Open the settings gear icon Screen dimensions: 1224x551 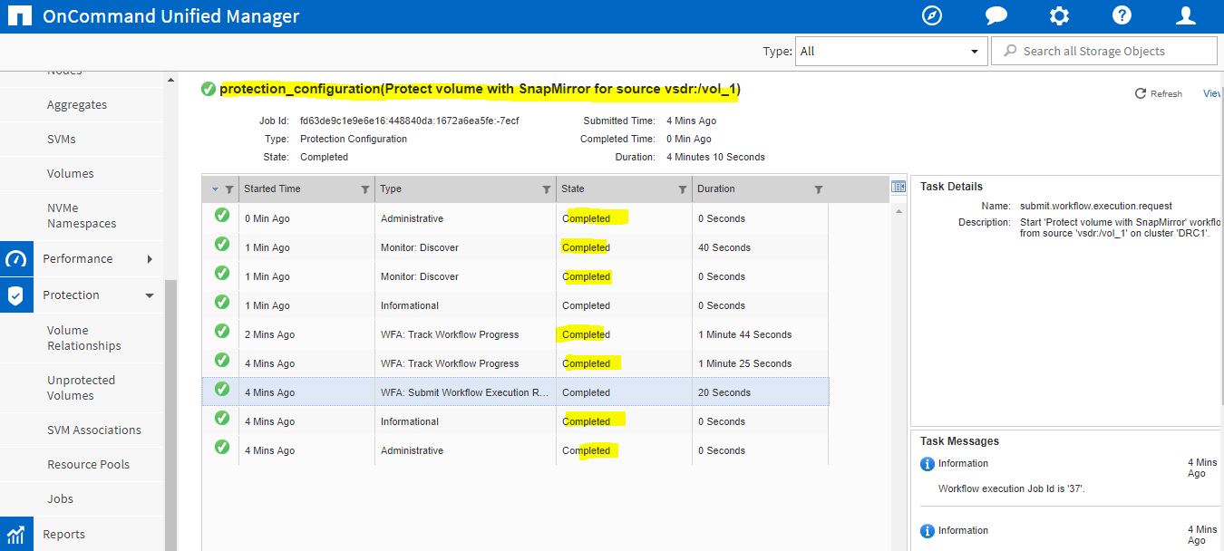pos(1058,14)
